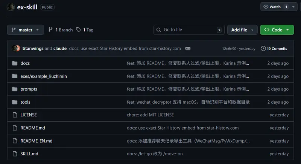Click the README_EN.md file icon

coord(15,141)
